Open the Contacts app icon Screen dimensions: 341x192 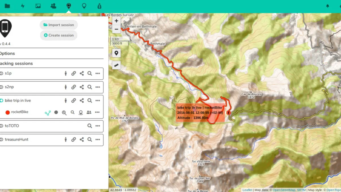tap(53, 6)
